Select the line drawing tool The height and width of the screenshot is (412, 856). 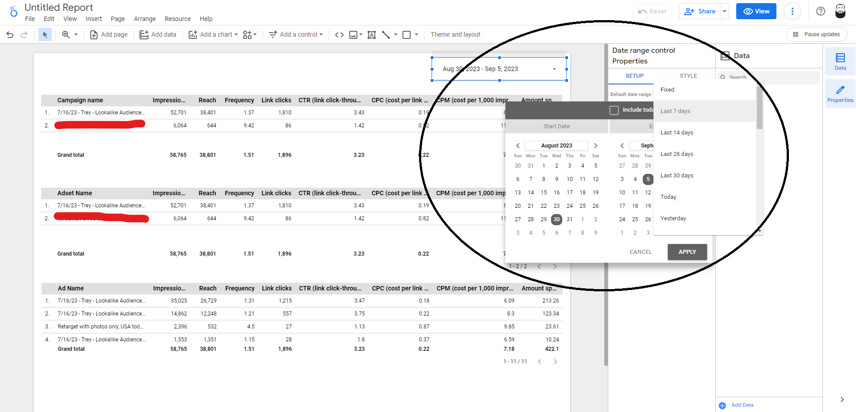(386, 34)
